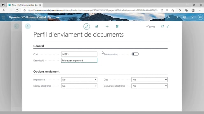Open browser collections
This screenshot has height=114, width=204.
click(x=186, y=10)
